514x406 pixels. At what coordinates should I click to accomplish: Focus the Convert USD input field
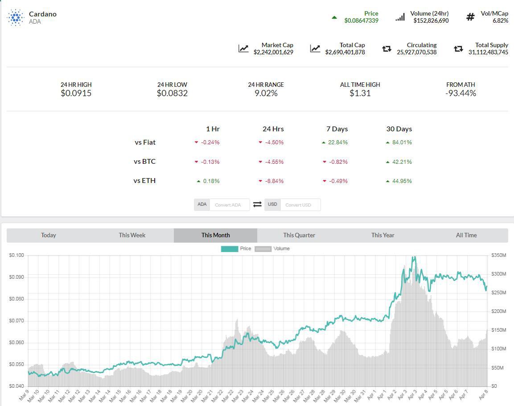300,205
